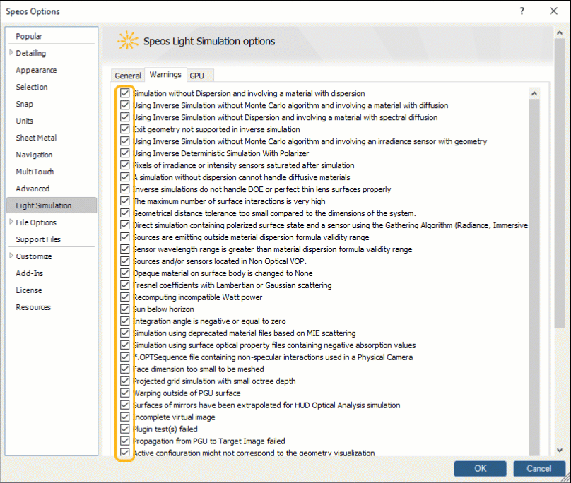Open the Units settings page
This screenshot has height=483, width=571.
click(24, 121)
